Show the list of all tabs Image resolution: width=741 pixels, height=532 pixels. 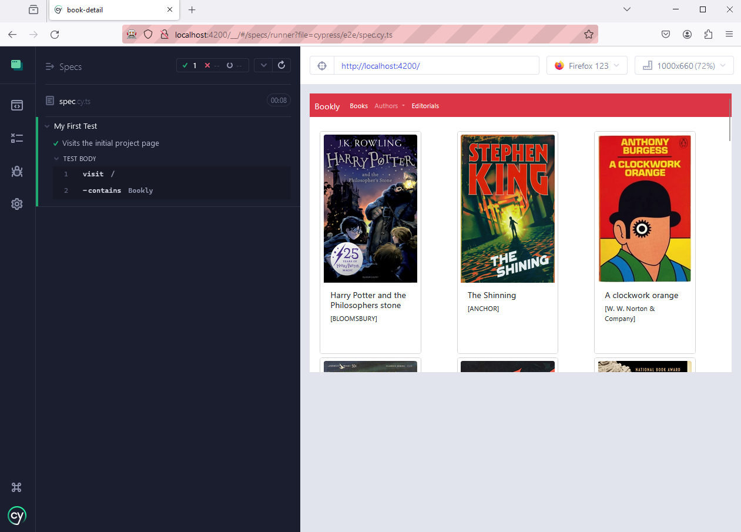(x=627, y=9)
